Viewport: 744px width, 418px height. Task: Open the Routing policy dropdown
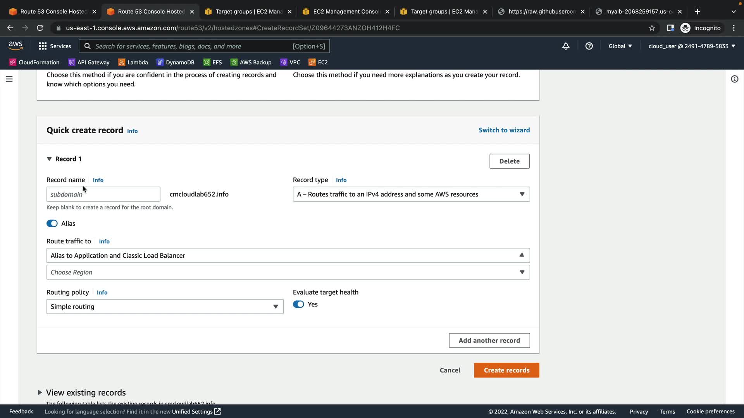click(x=165, y=307)
